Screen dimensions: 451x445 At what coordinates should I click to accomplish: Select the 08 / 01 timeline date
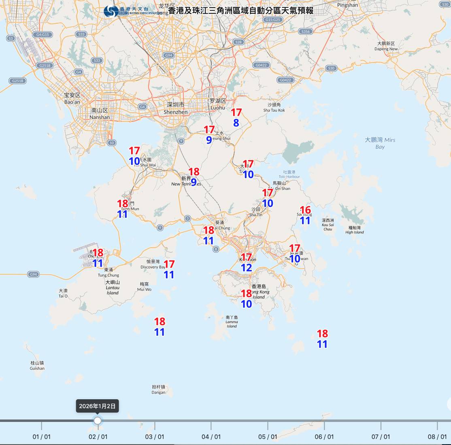(437, 436)
